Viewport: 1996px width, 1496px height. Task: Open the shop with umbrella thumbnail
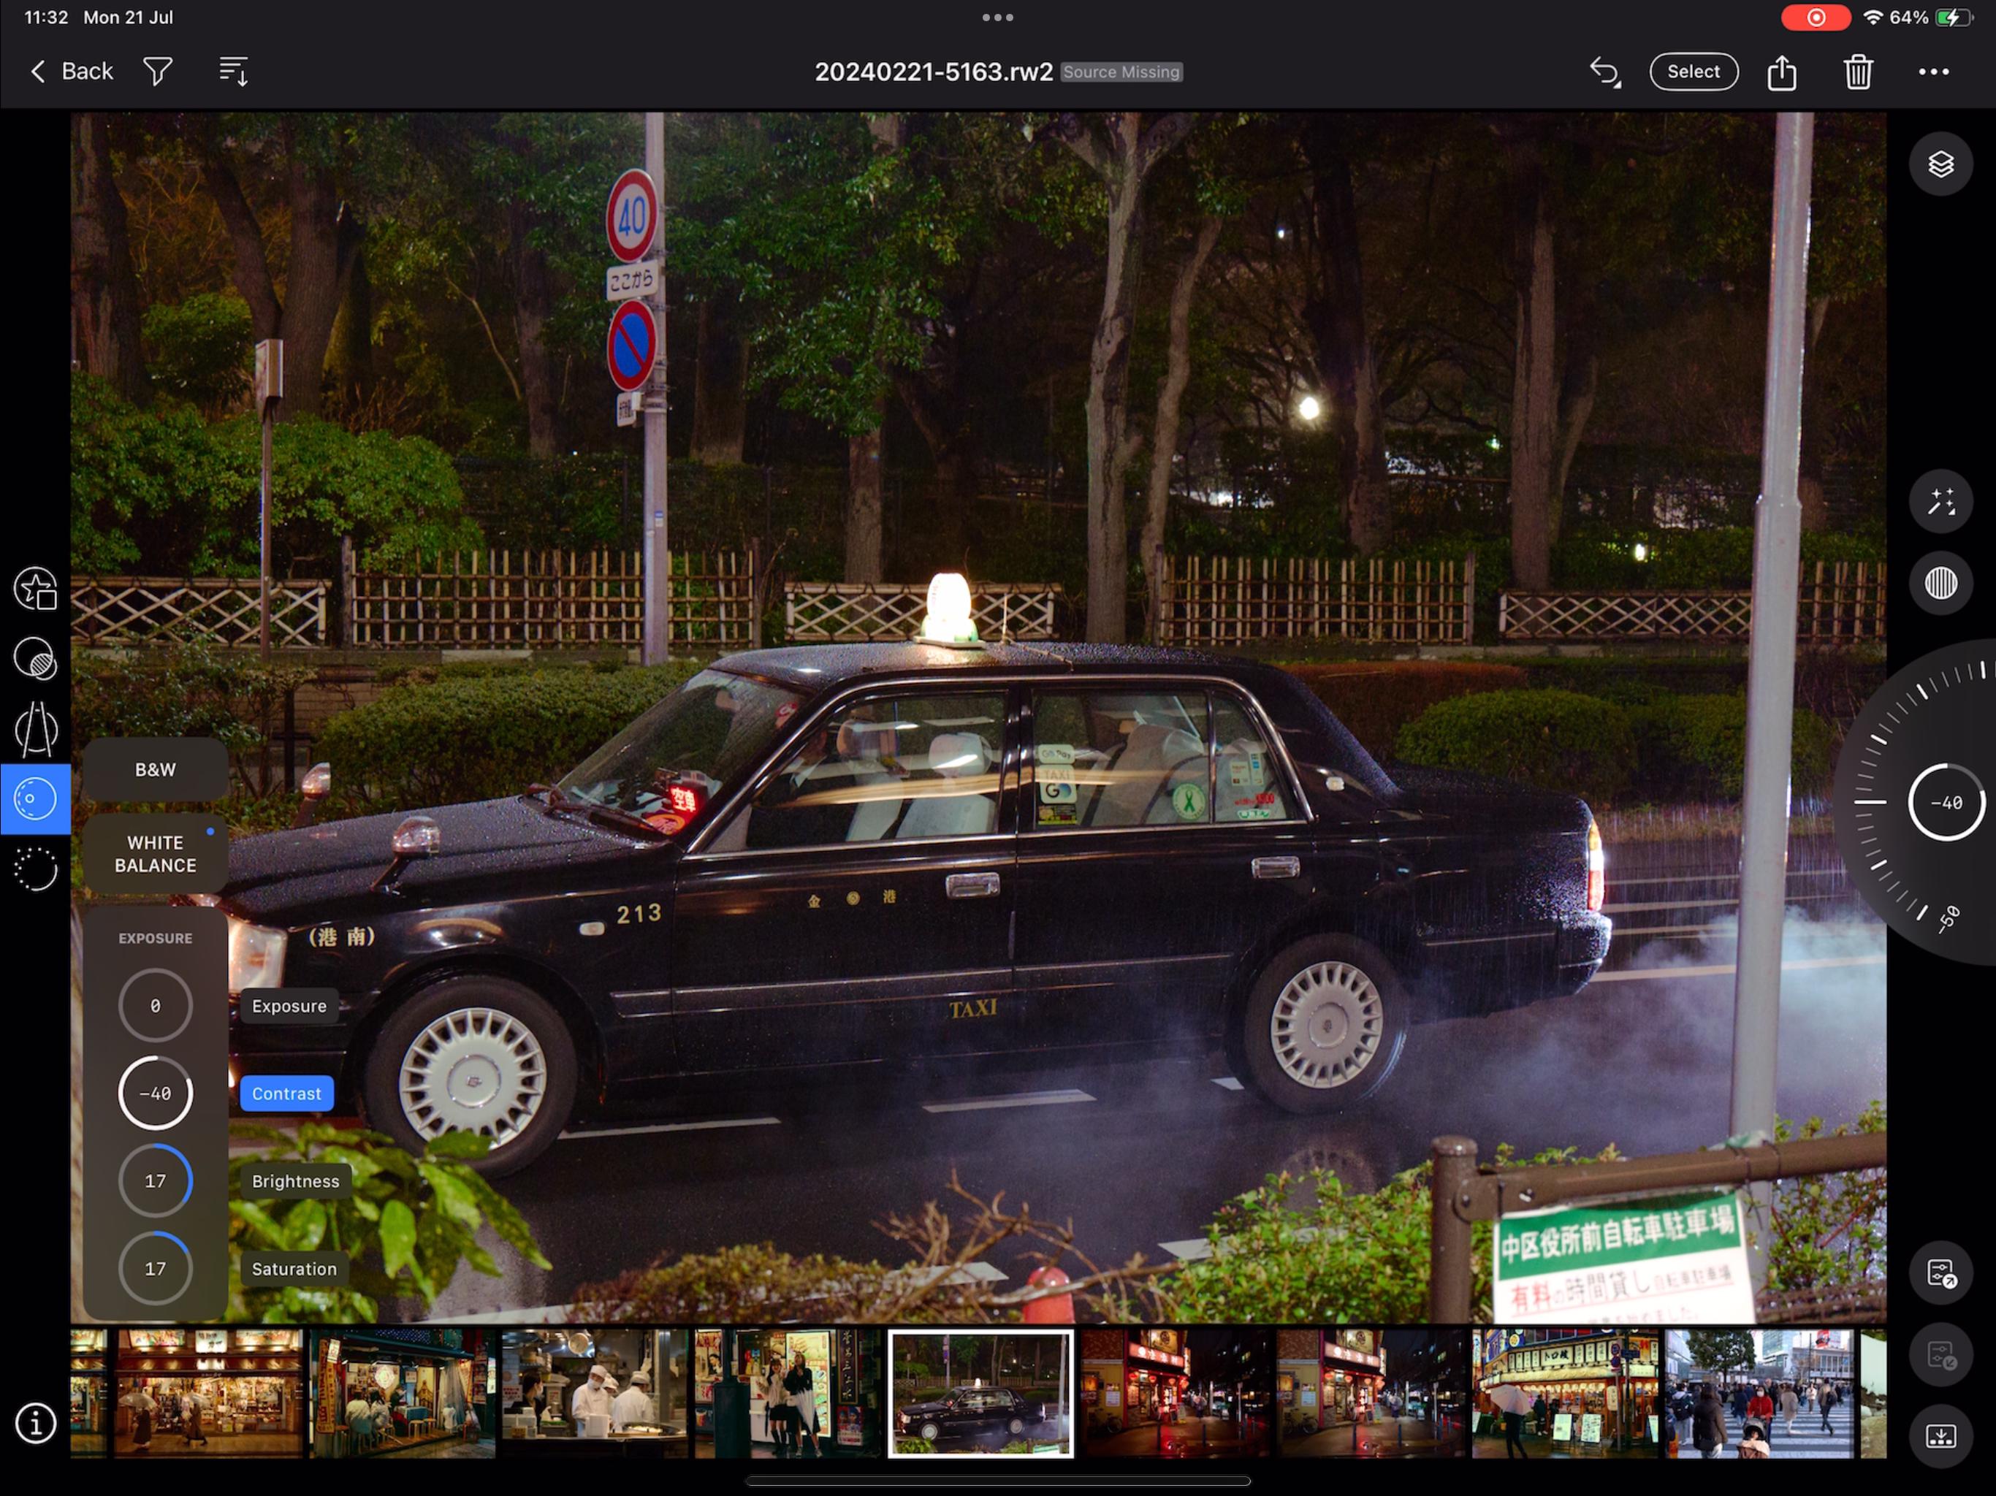tap(207, 1392)
